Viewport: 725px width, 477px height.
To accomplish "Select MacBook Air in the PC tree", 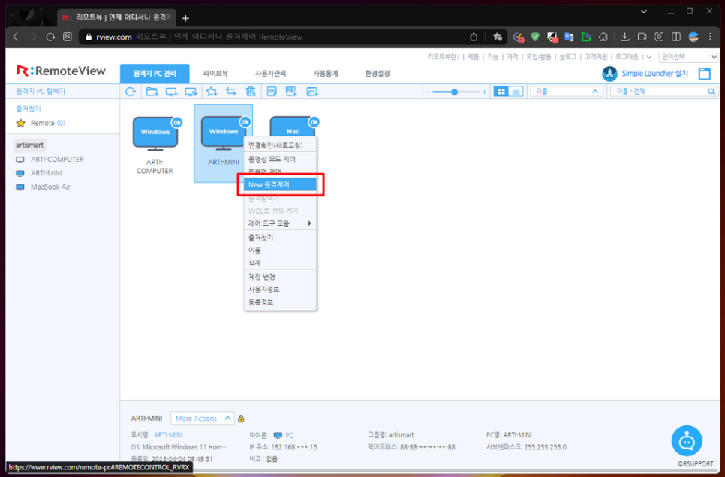I will [x=50, y=187].
